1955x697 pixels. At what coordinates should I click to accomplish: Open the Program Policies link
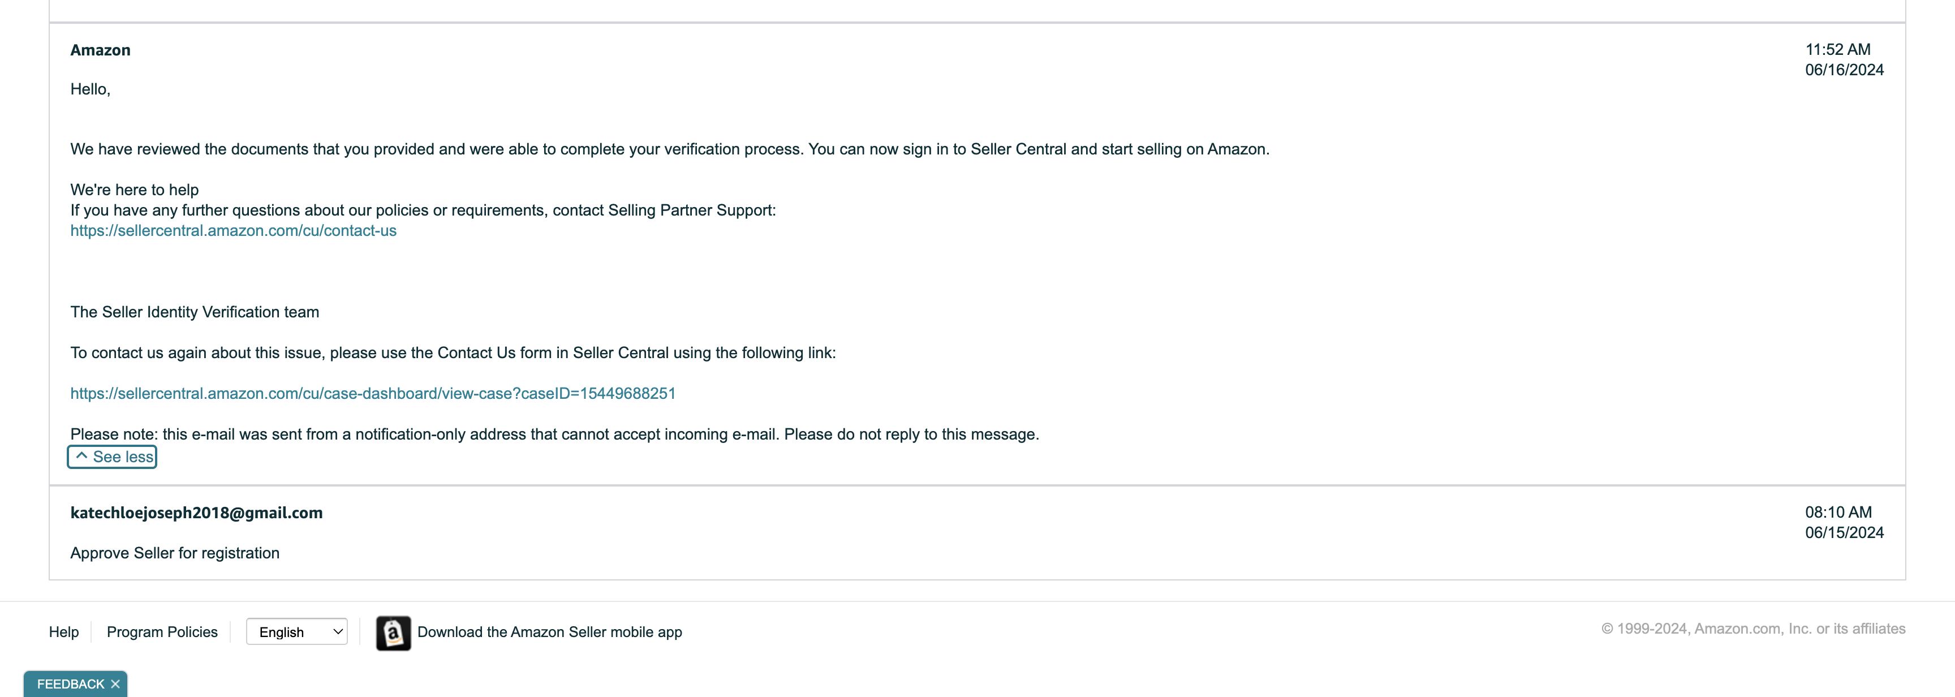pyautogui.click(x=162, y=632)
